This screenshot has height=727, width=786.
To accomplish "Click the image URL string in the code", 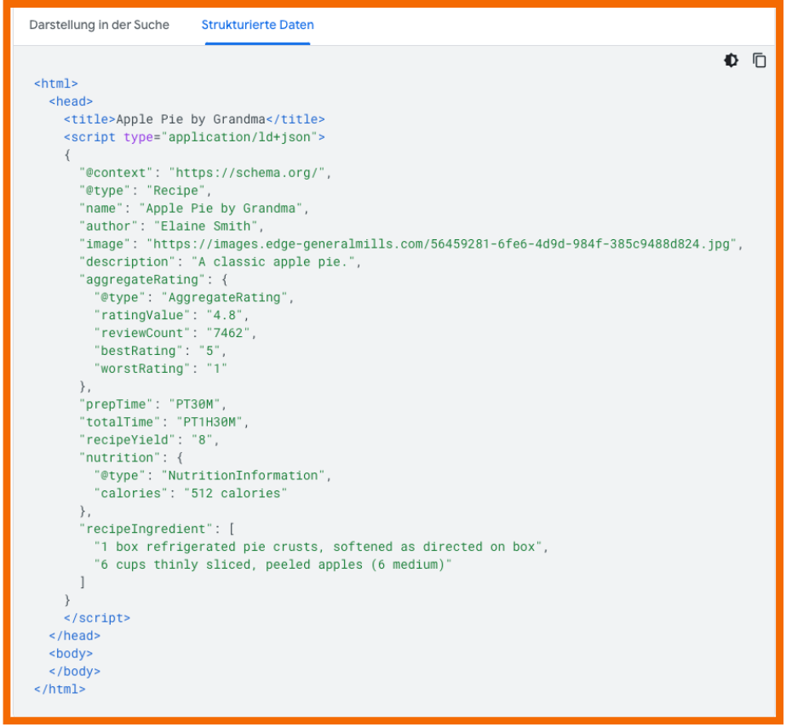I will (x=445, y=244).
